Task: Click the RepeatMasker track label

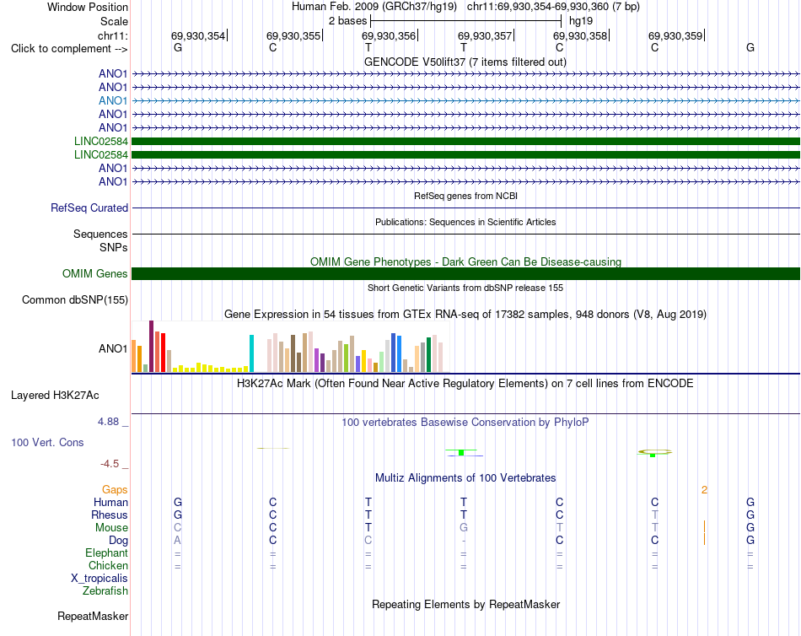Action: point(93,616)
